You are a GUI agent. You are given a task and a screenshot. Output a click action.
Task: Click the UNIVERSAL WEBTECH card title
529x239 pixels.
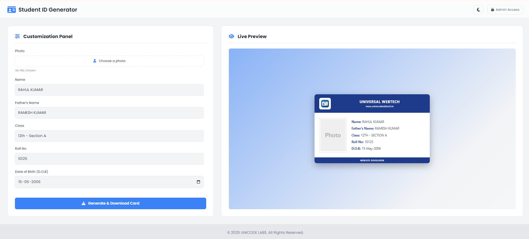click(x=379, y=102)
